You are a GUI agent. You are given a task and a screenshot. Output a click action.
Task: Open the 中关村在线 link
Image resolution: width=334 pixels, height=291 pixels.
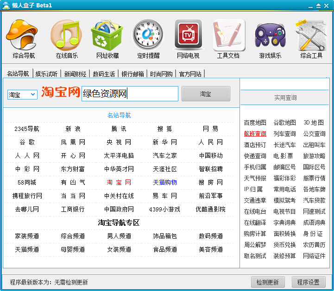[x=119, y=196]
